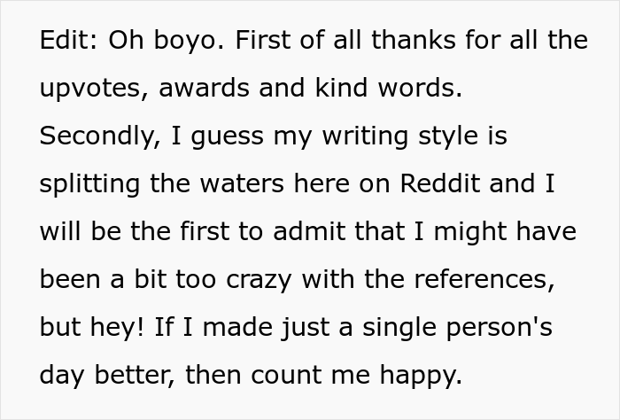The image size is (620, 420).
Task: Click the word "hey!" in the seventh line
Action: coord(118,328)
